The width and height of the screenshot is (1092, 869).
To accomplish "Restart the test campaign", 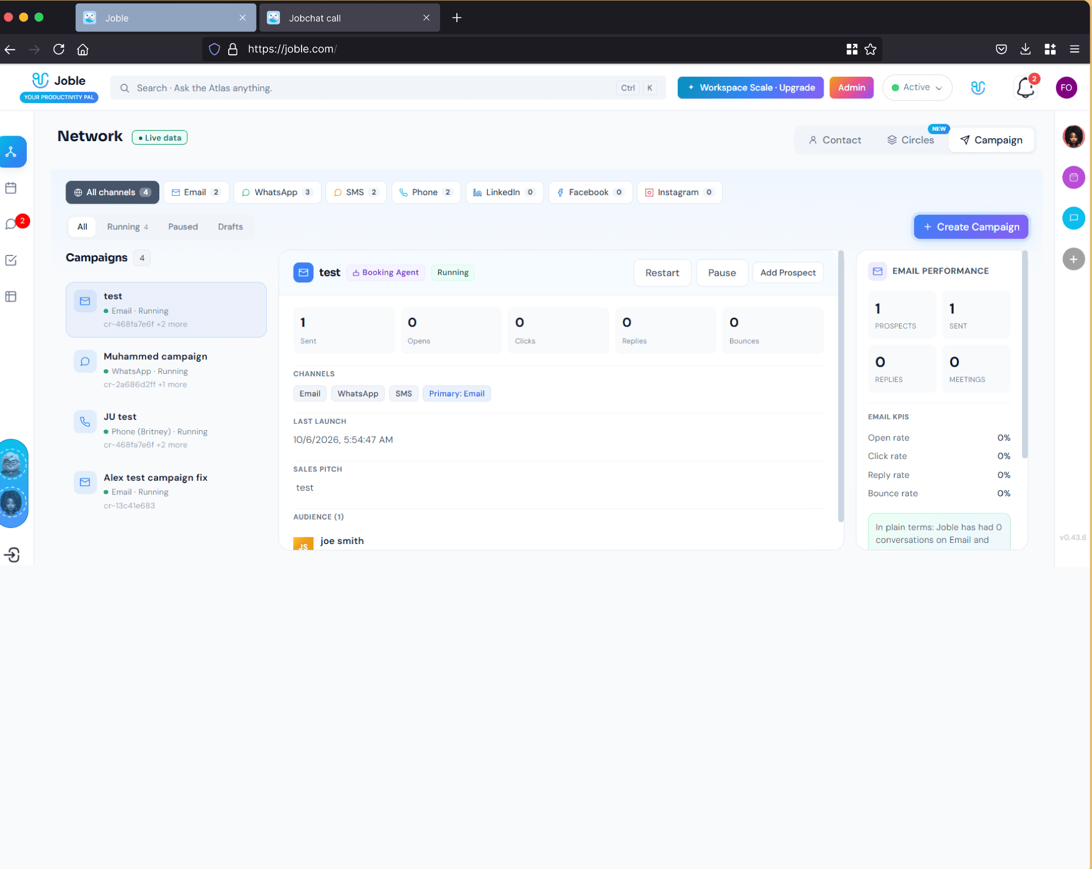I will click(662, 273).
